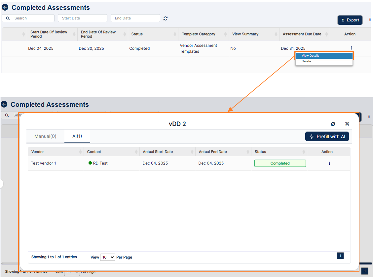
Task: Click the search magnifier in the filter bar
Action: coord(8,18)
